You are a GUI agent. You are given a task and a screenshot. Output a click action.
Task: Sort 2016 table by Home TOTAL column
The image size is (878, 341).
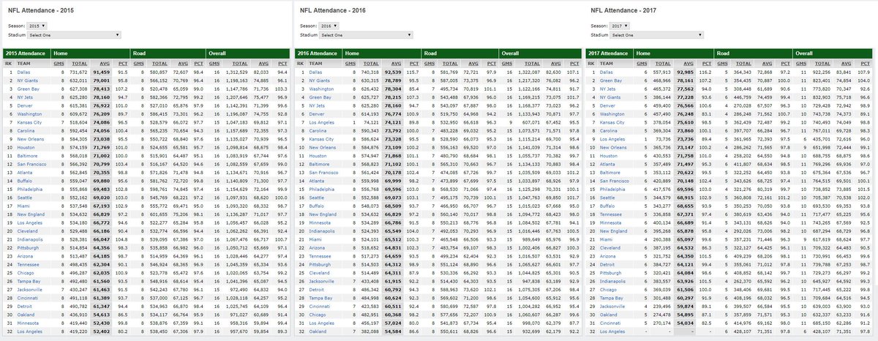370,64
